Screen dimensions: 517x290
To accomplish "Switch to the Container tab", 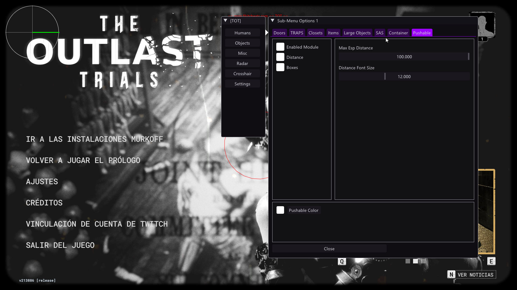I will tap(398, 33).
